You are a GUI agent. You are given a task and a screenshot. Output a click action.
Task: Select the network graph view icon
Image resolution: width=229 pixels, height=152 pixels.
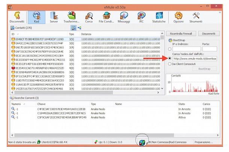point(79,28)
